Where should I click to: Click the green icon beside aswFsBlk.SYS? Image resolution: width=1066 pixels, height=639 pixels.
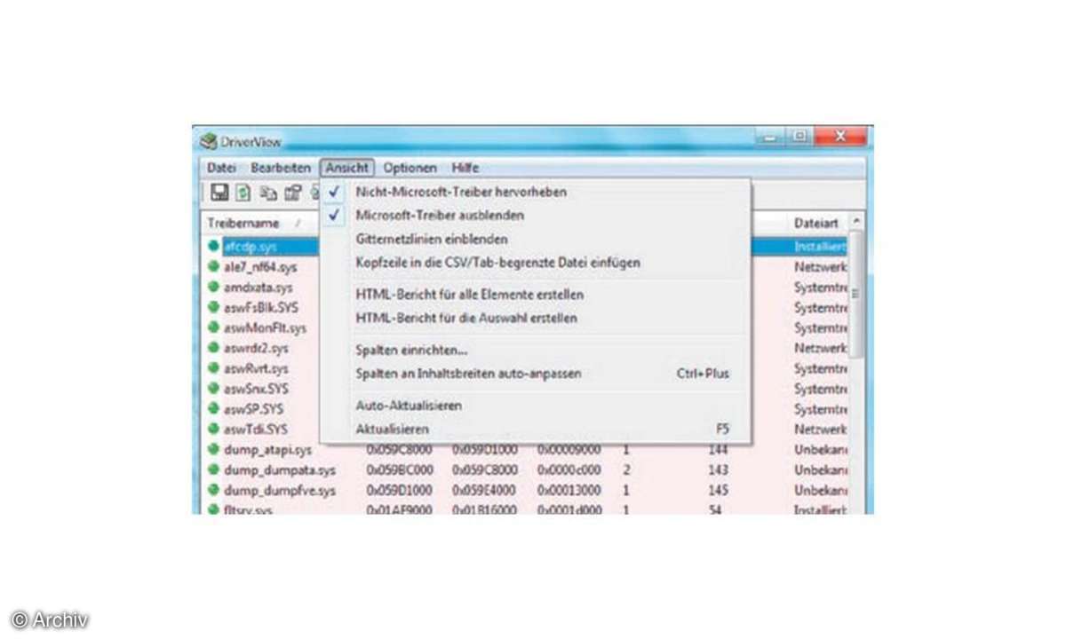point(213,307)
